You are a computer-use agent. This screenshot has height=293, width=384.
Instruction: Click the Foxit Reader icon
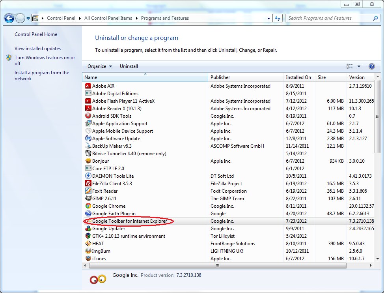tap(88, 191)
